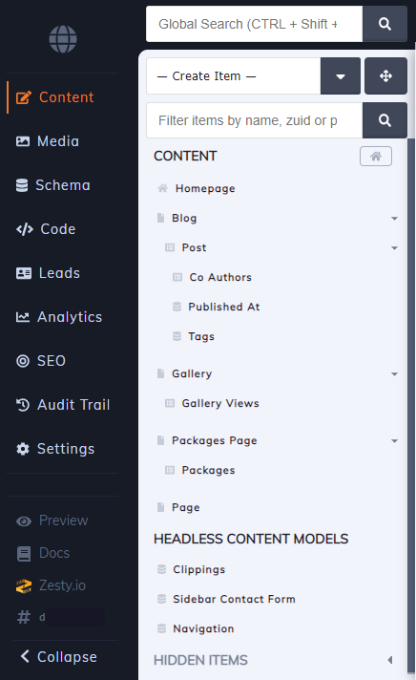This screenshot has width=416, height=680.
Task: Click the home icon button beside CONTENT
Action: [376, 156]
